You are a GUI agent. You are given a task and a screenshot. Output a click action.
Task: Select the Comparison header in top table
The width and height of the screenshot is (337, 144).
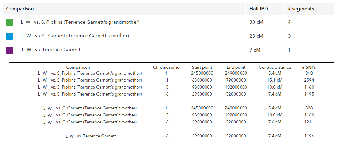20,9
